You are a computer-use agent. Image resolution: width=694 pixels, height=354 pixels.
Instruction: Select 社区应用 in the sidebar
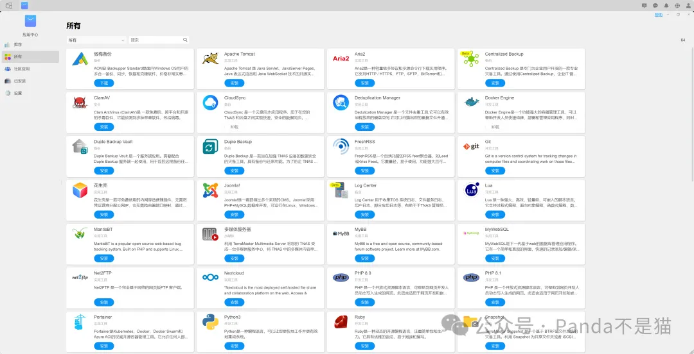coord(30,69)
